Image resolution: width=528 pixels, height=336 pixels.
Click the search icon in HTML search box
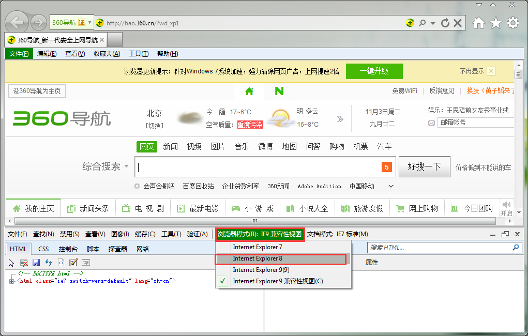pos(516,248)
